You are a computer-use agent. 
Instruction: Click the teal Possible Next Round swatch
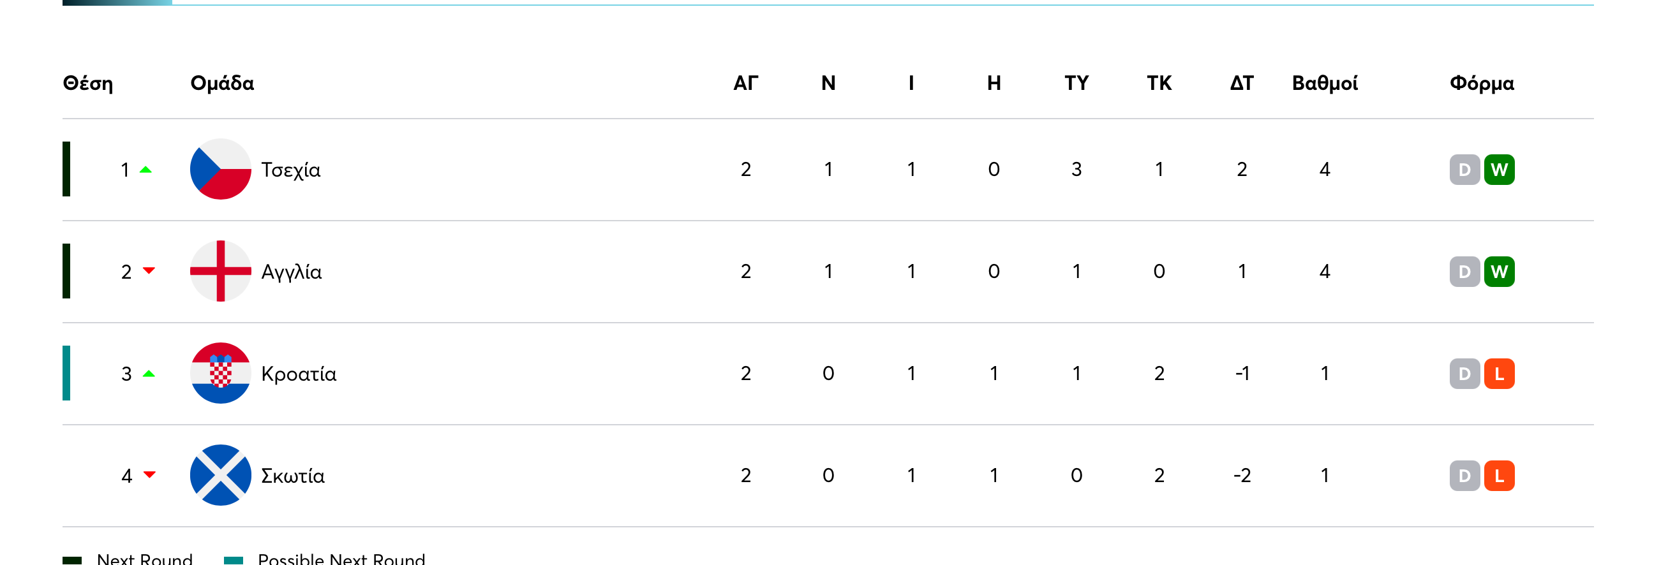[x=233, y=559]
